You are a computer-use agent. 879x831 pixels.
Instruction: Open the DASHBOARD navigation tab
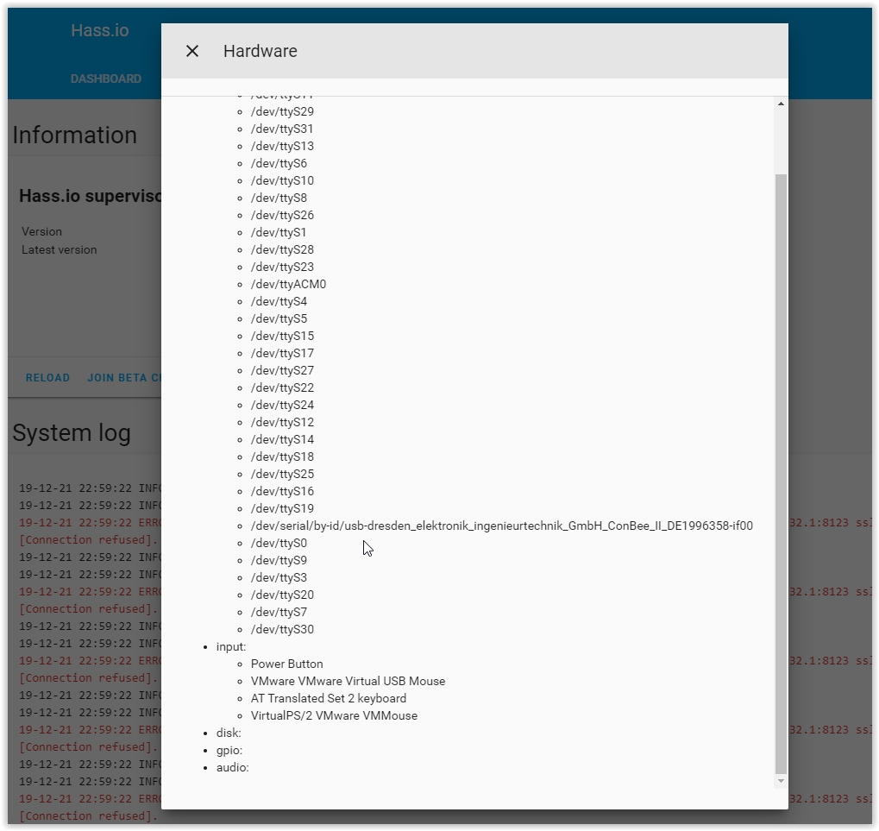point(106,79)
